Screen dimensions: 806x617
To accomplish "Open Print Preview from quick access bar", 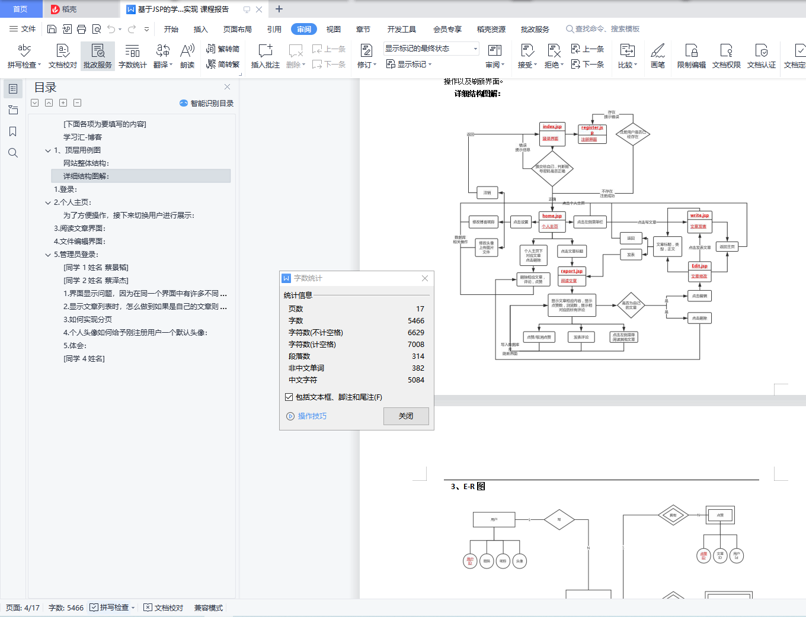I will click(96, 29).
